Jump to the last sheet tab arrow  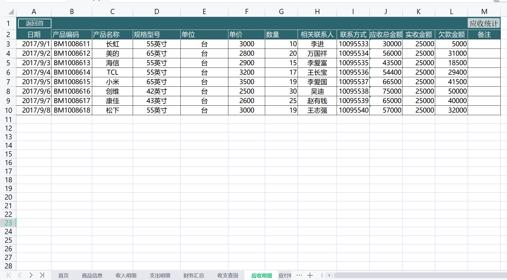point(42,275)
